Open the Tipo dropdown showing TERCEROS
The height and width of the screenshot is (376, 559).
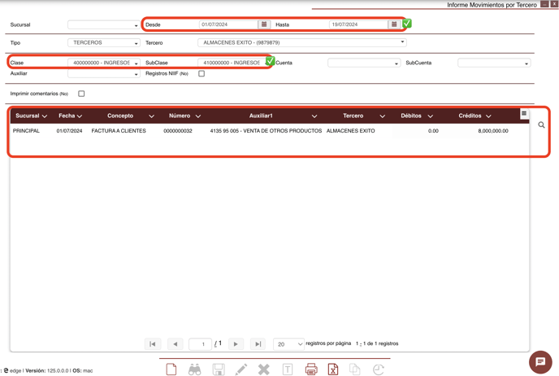pos(104,42)
